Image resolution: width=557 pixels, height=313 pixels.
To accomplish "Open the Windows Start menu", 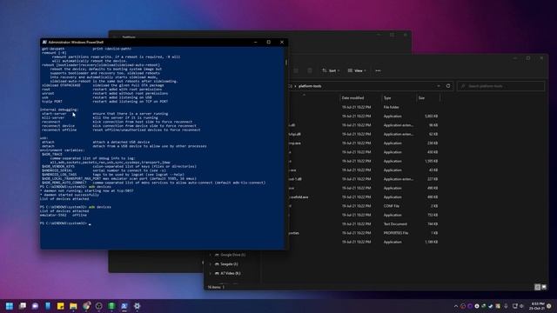I will (x=10, y=306).
